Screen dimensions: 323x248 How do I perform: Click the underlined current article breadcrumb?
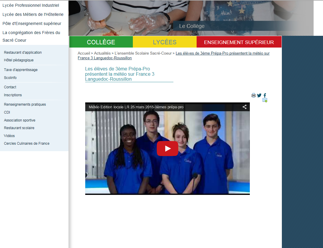[174, 55]
